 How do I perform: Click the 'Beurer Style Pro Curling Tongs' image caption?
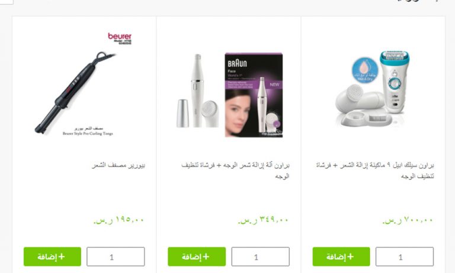pos(88,134)
